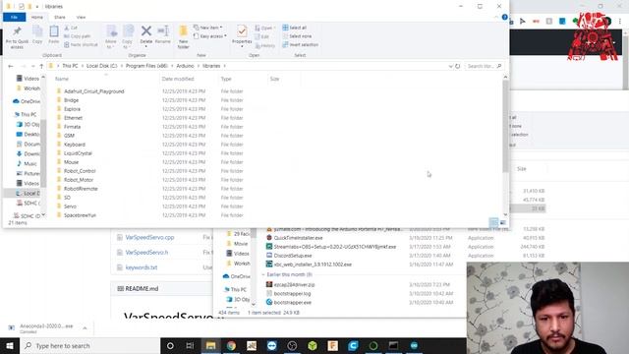Click the Copy ribbon icon
The image size is (629, 354).
[37, 34]
